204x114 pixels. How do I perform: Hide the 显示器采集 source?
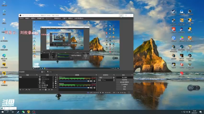click(53, 85)
